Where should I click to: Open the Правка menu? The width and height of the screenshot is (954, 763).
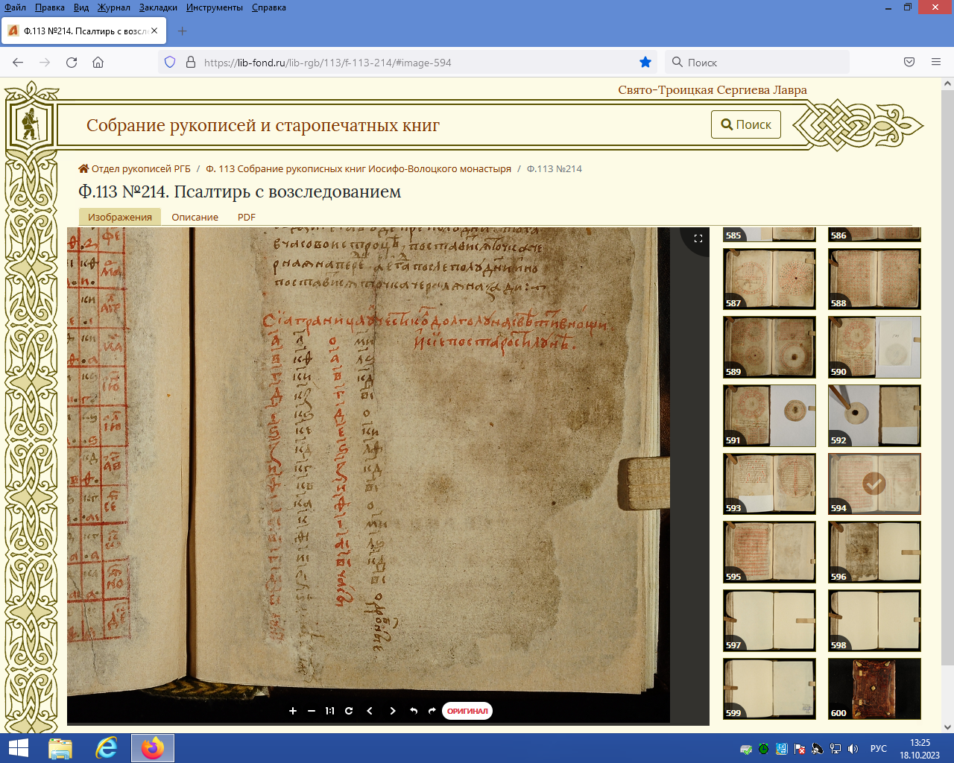(x=49, y=7)
